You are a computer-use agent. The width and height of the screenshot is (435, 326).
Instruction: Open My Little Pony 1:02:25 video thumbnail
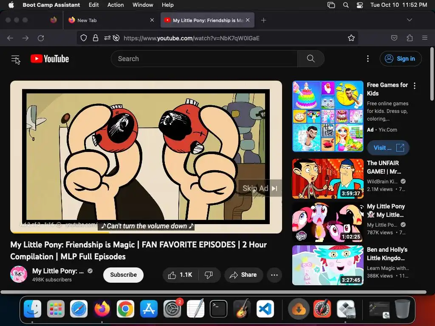328,222
